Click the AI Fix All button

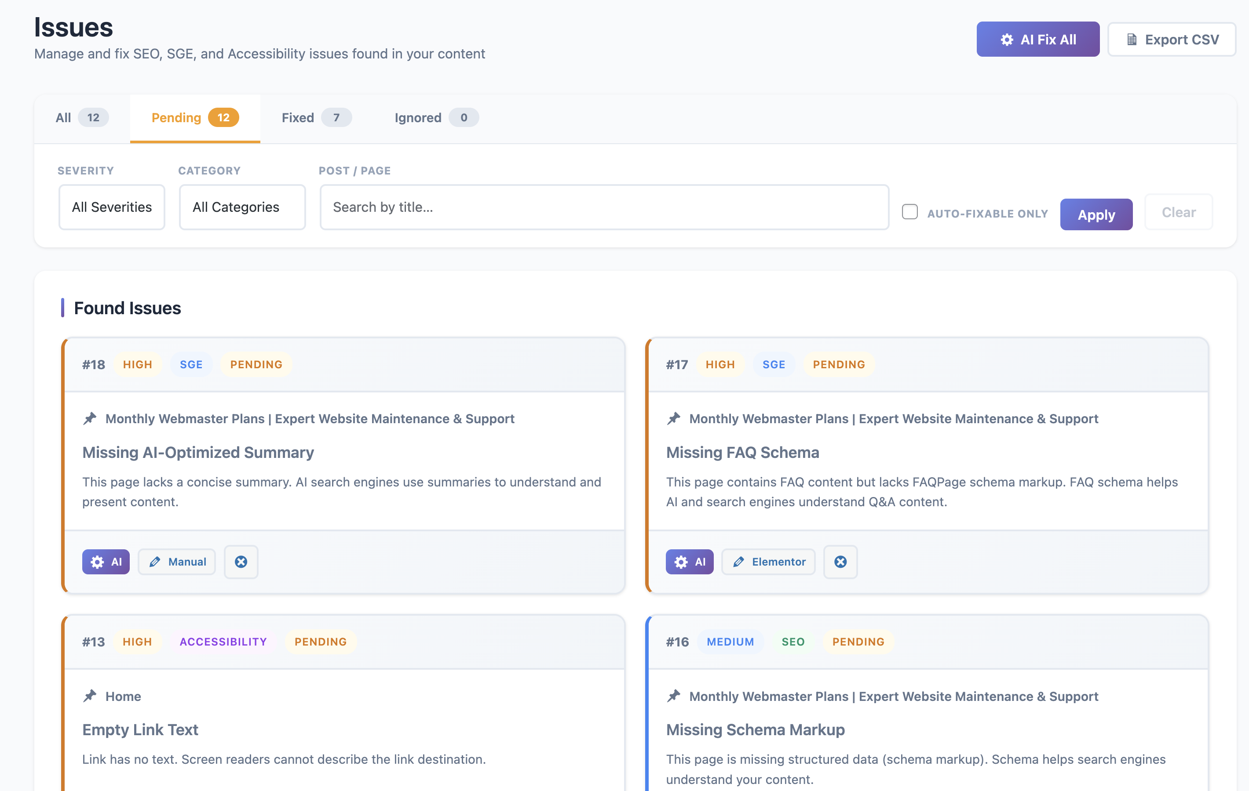tap(1037, 40)
